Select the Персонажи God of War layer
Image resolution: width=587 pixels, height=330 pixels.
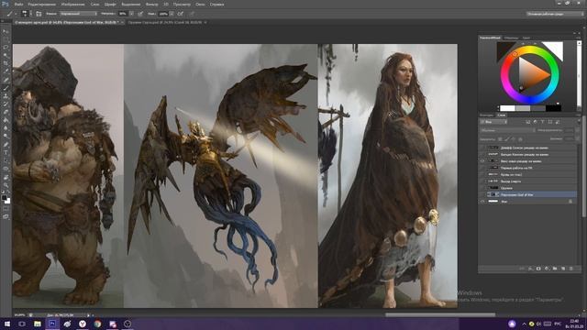(528, 194)
